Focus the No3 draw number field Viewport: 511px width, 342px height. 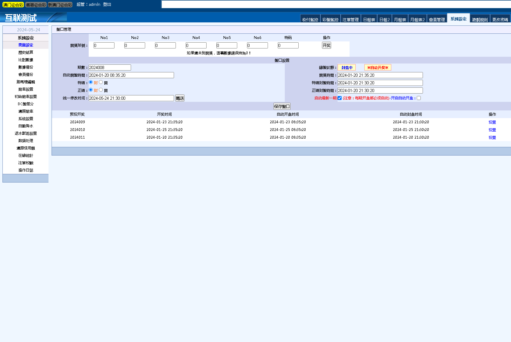(165, 45)
